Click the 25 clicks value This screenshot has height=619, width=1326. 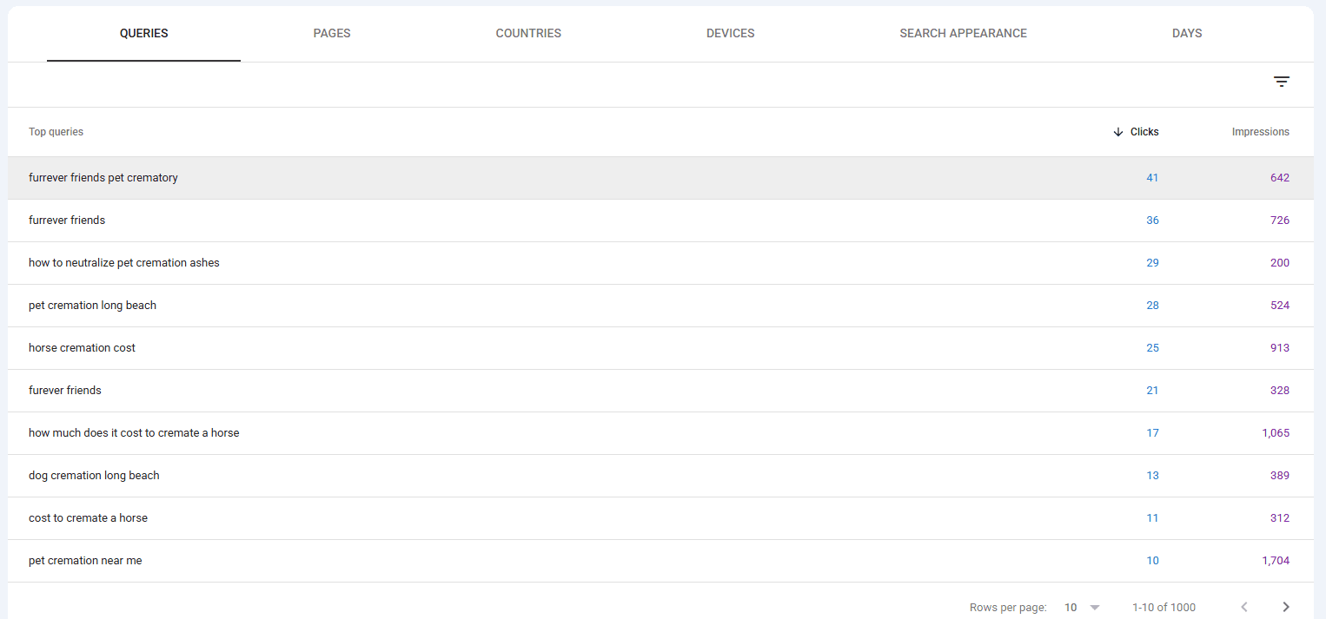pyautogui.click(x=1152, y=348)
